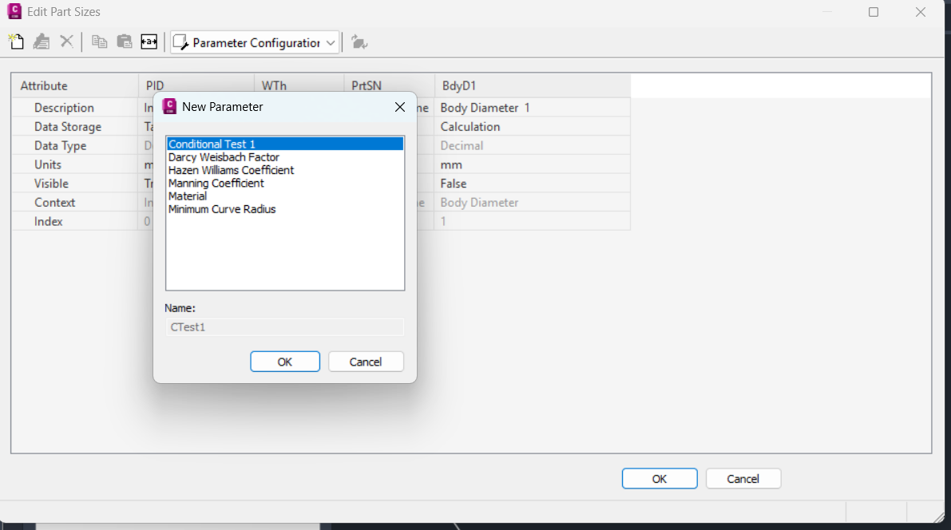Screen dimensions: 951x530
Task: Click the BdyD1 column header
Action: click(x=533, y=85)
